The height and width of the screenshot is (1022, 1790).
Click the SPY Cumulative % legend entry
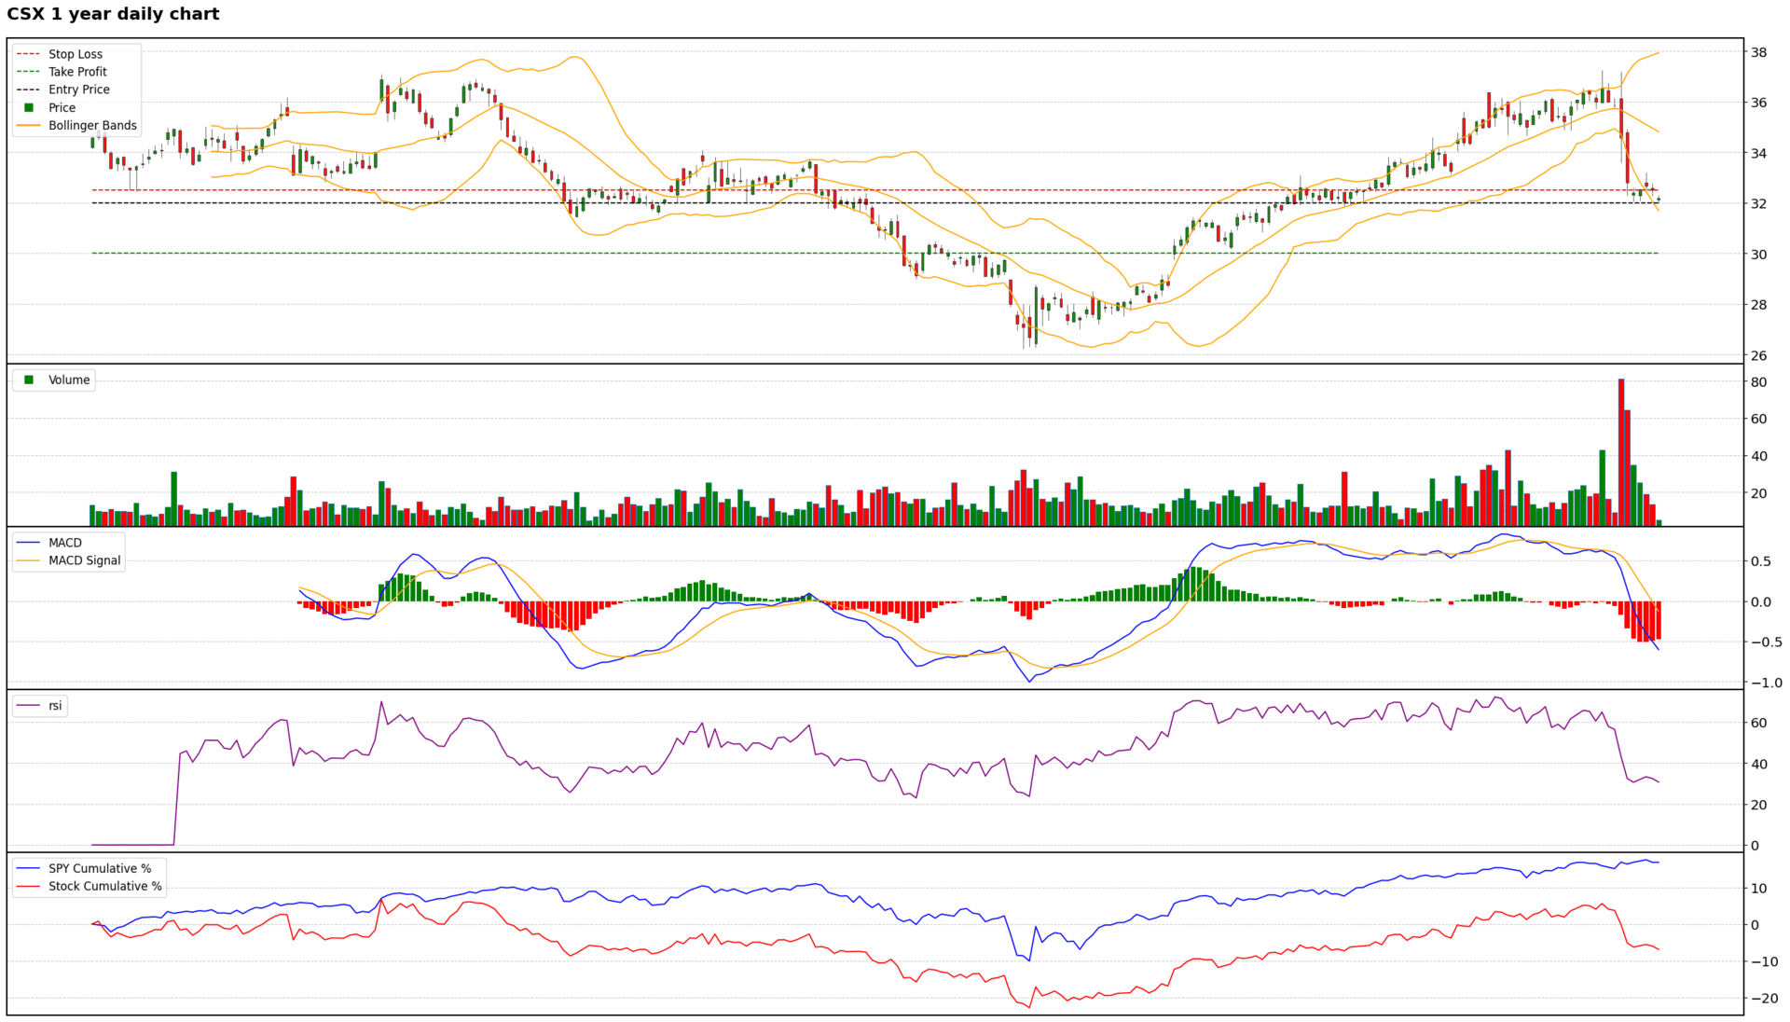[99, 868]
